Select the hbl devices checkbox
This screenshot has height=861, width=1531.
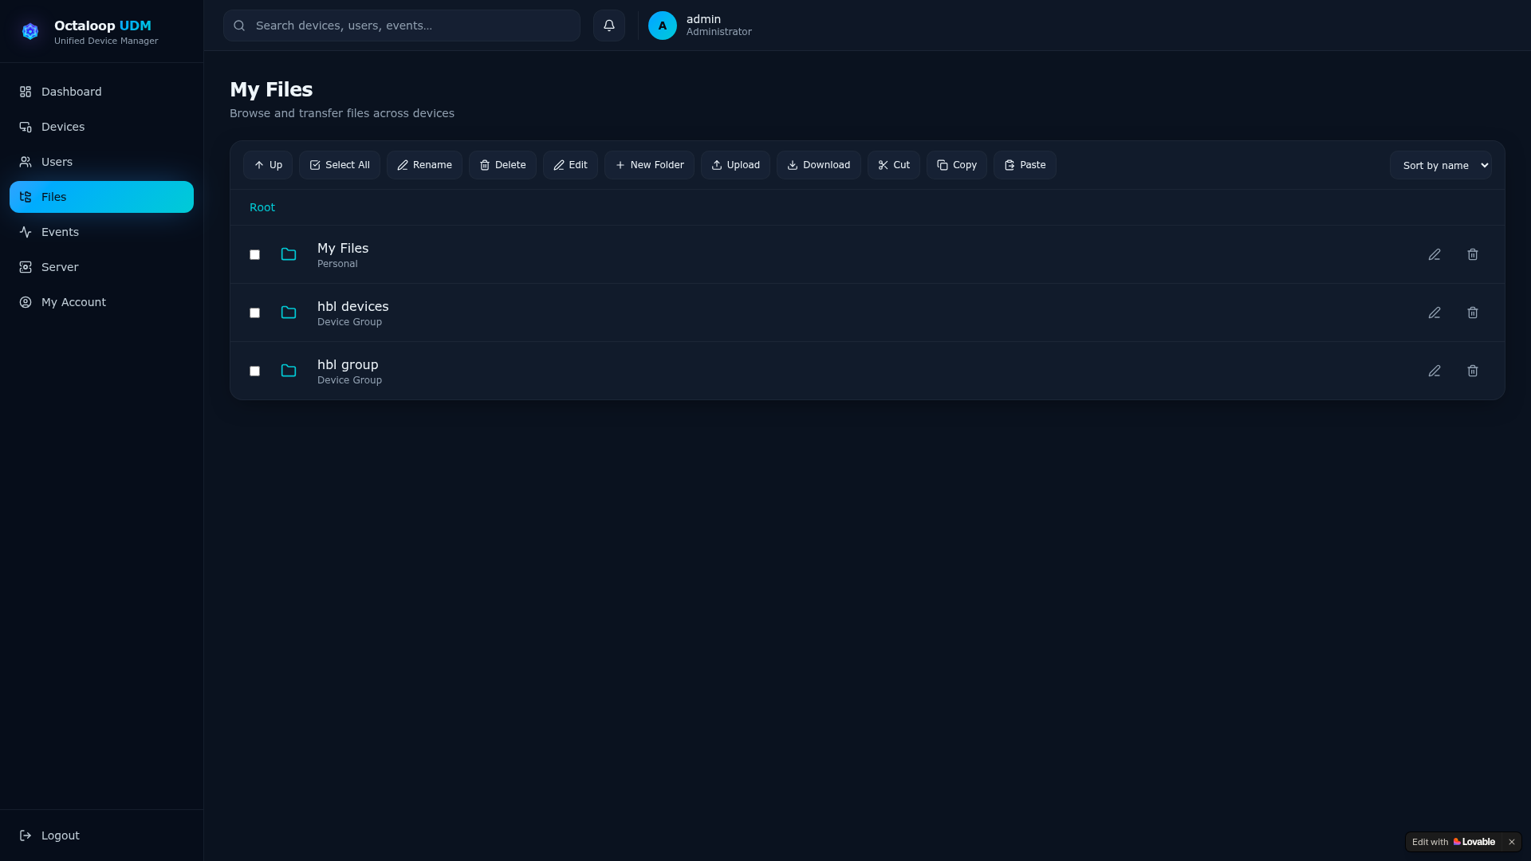[254, 313]
